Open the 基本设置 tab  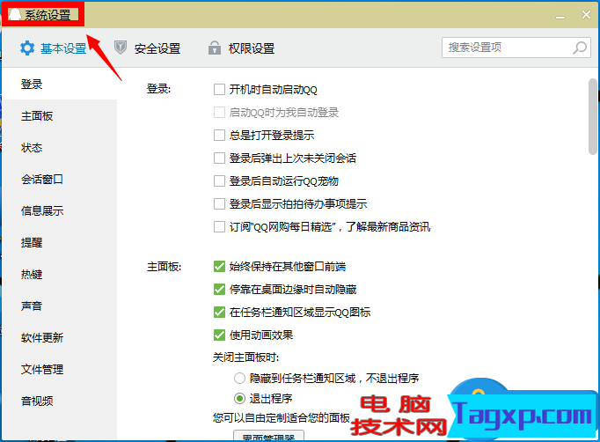pos(54,48)
